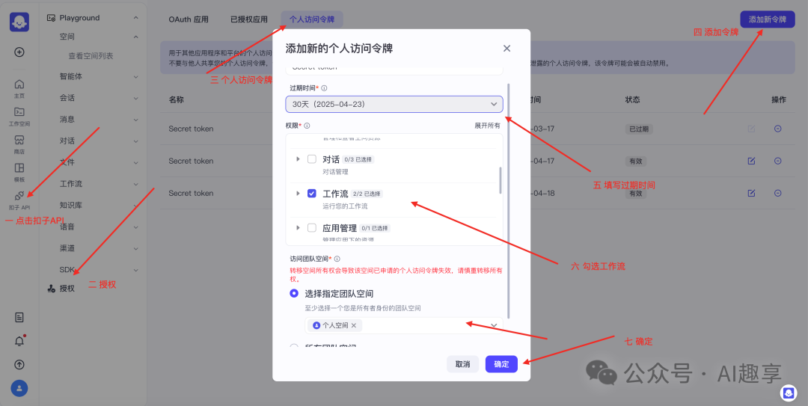Viewport: 808px width, 406px height.
Task: Uncheck the 工作流 permission checkbox
Action: 312,193
